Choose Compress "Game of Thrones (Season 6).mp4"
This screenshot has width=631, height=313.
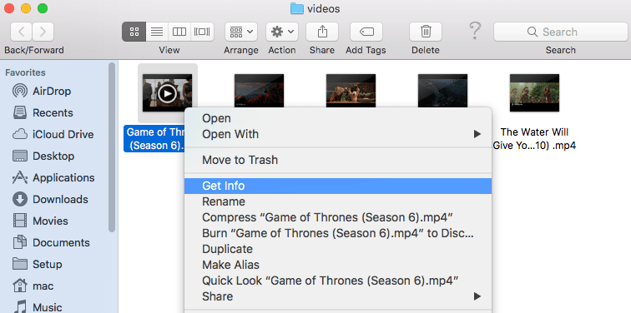click(x=338, y=217)
